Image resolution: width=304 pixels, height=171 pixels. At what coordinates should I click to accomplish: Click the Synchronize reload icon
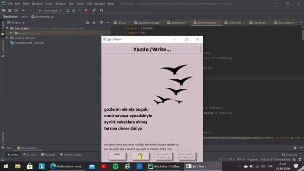pos(16,10)
